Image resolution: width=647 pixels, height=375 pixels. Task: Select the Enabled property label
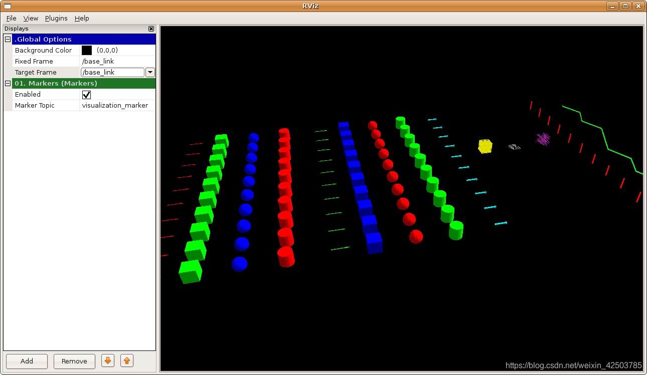[28, 94]
